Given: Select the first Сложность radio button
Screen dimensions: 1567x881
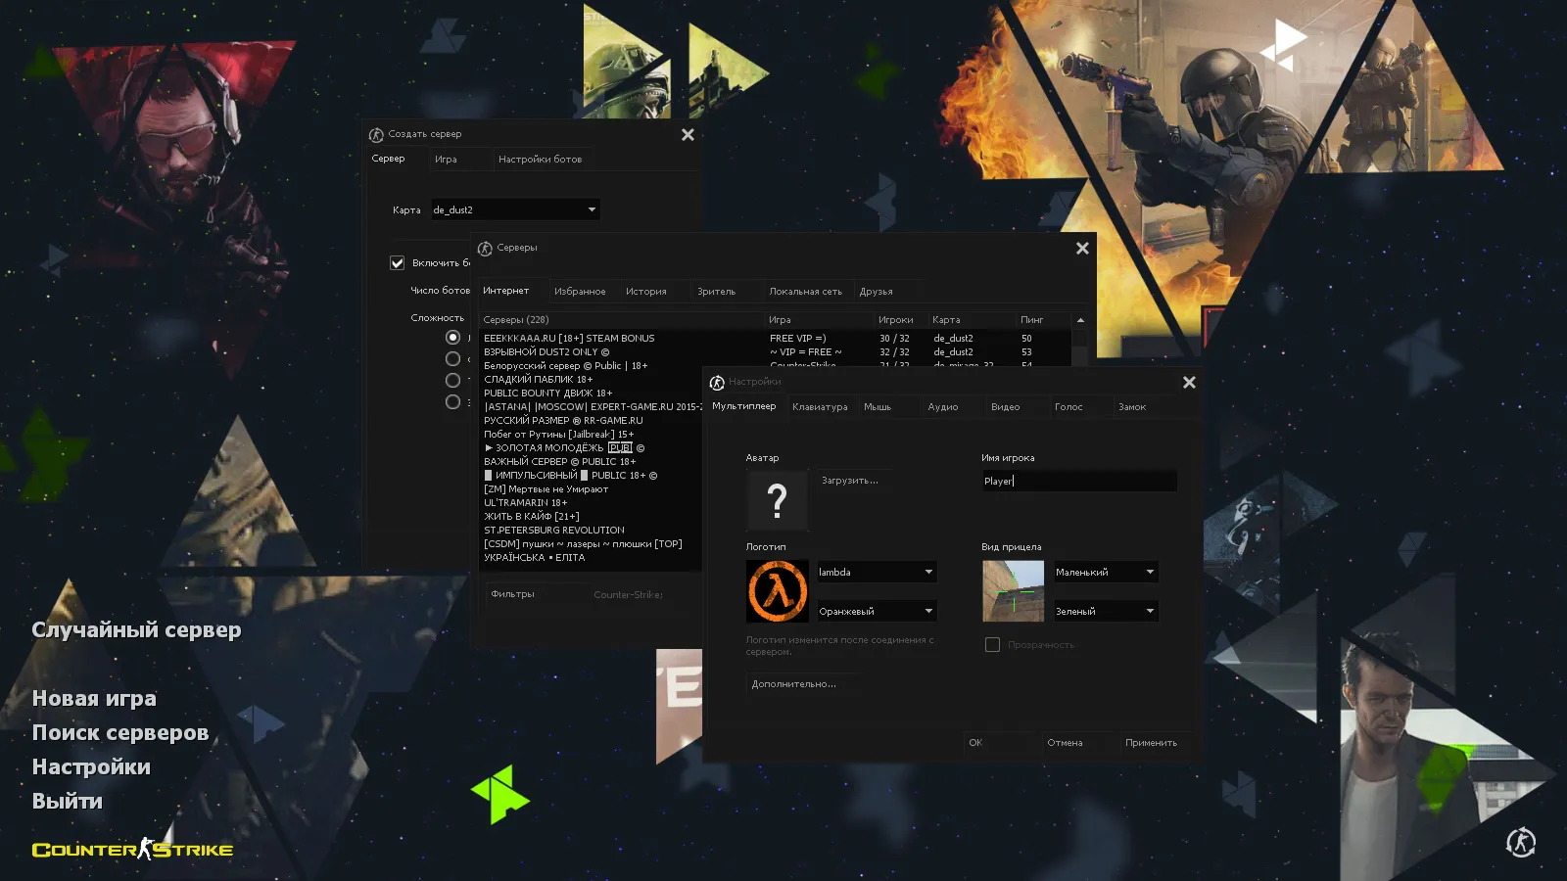Looking at the screenshot, I should (x=451, y=336).
